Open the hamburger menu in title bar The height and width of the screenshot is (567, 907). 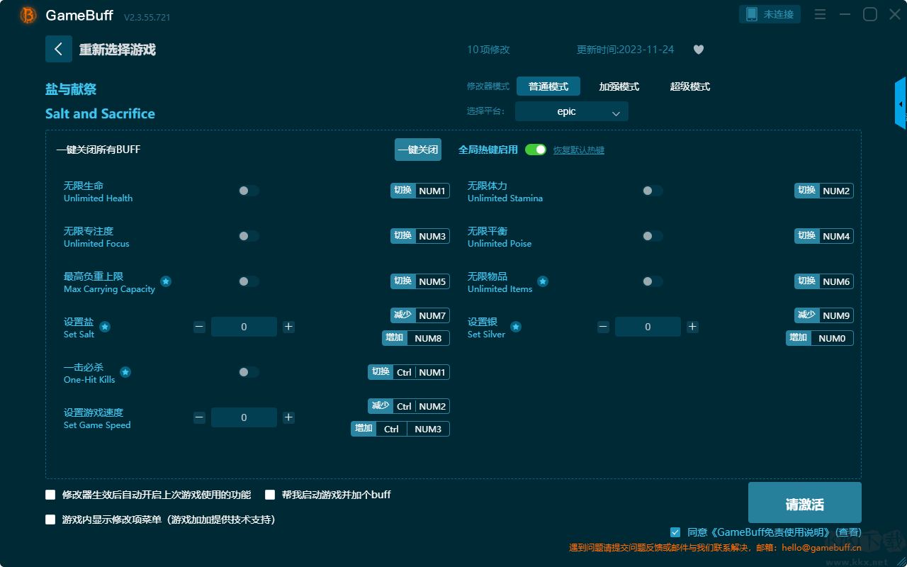click(820, 14)
